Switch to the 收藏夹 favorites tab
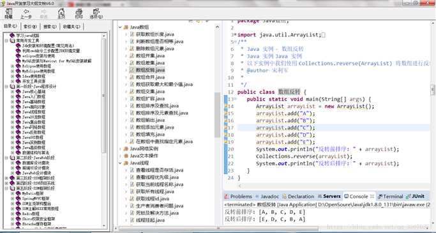Viewport: 436px width, 233px height. pyautogui.click(x=71, y=27)
